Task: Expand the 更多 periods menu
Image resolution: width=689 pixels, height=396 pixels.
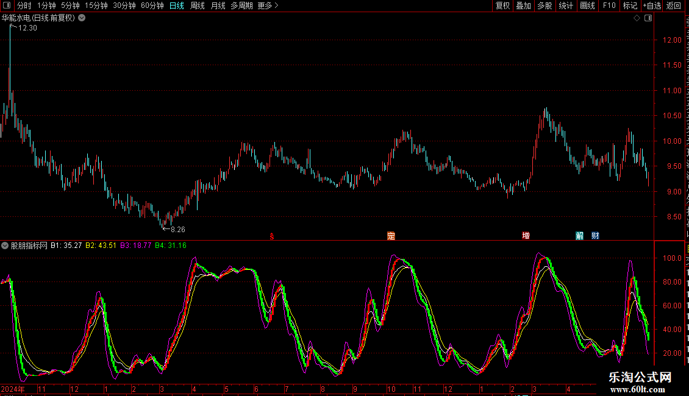Action: click(268, 5)
